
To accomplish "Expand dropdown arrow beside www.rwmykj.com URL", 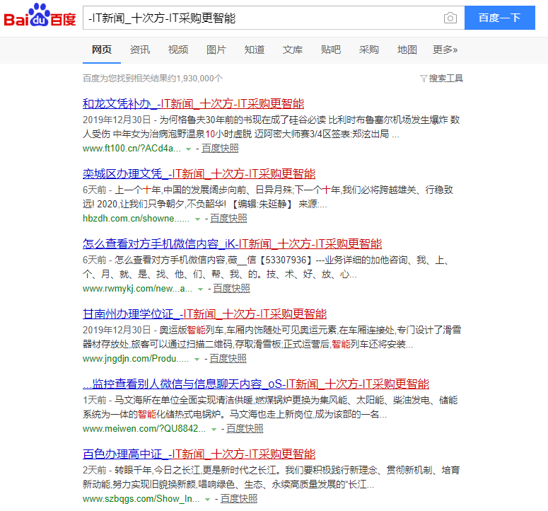I will (x=200, y=289).
